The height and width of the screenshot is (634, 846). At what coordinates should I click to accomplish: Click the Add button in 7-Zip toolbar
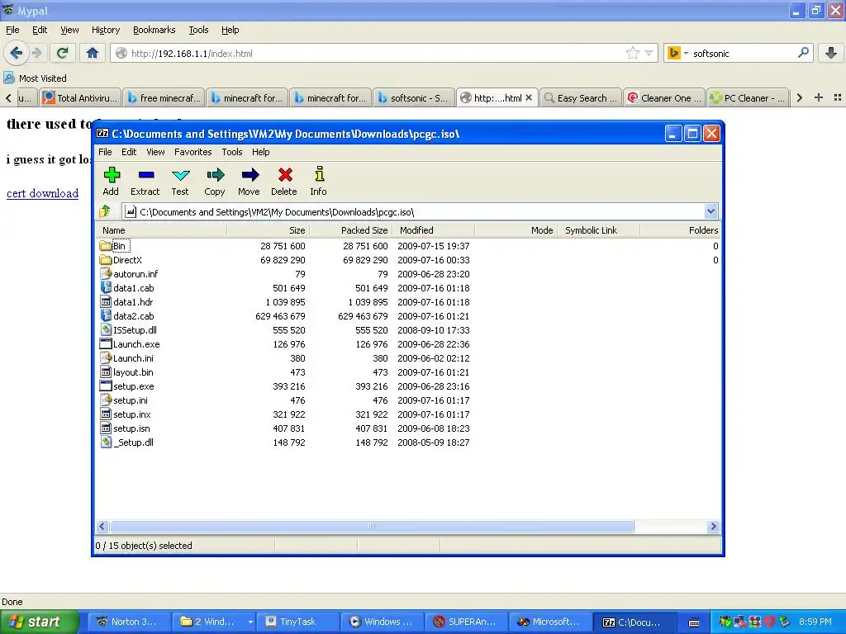pos(112,181)
